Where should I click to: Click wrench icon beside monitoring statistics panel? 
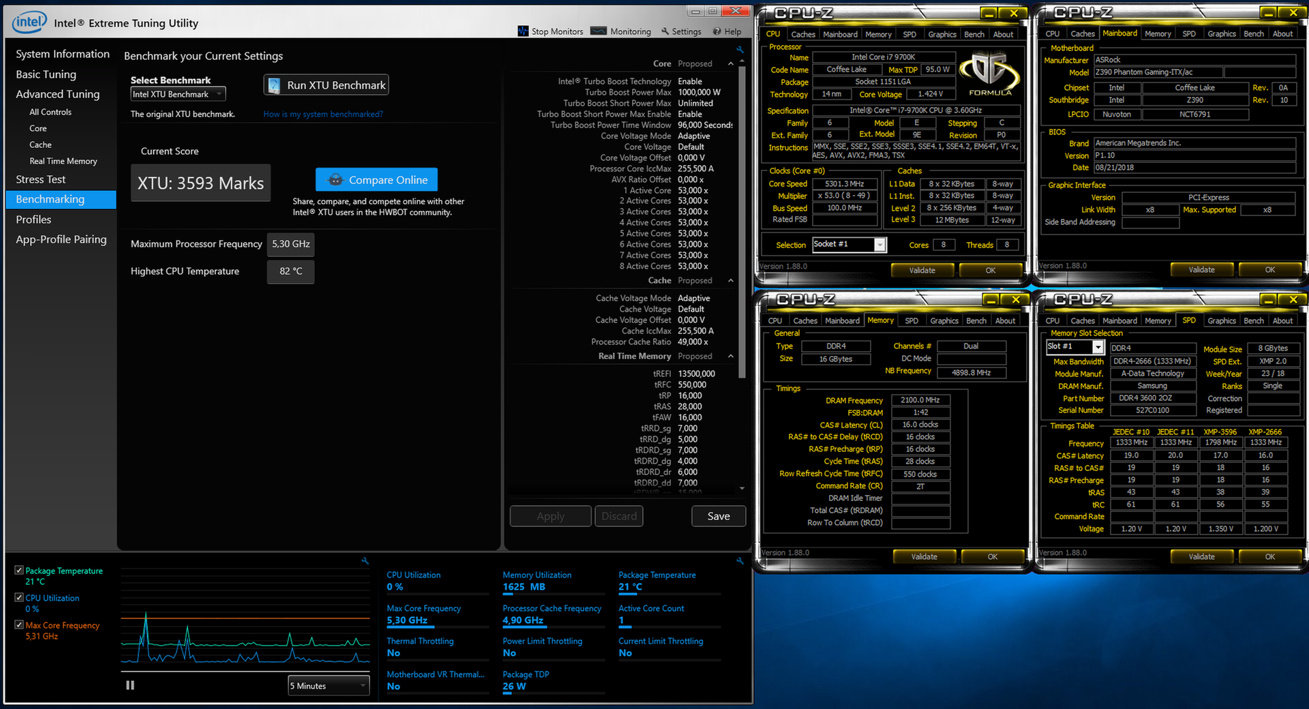(x=740, y=561)
